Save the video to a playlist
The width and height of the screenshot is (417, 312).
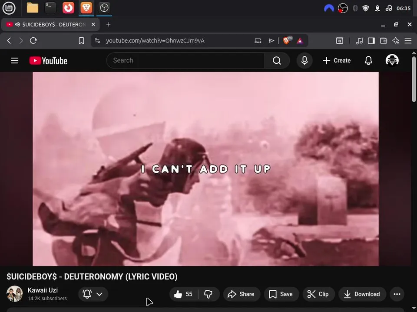click(x=281, y=294)
